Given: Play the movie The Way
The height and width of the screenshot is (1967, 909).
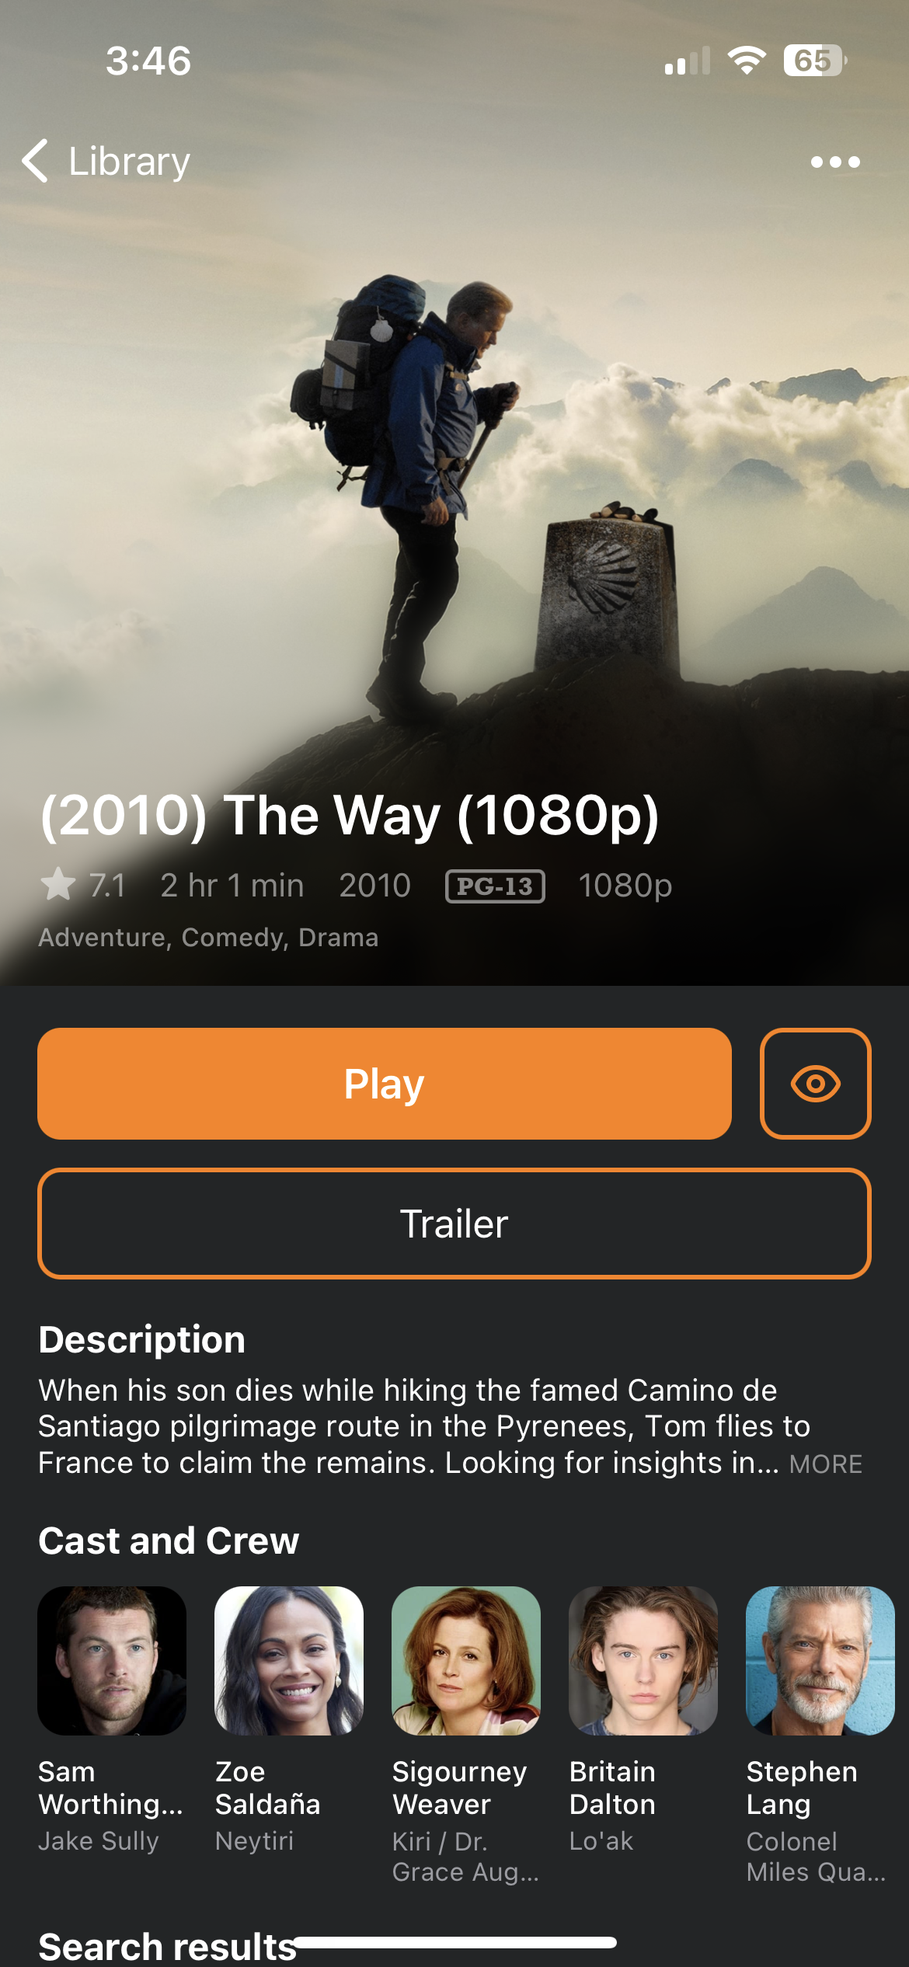Looking at the screenshot, I should 385,1084.
